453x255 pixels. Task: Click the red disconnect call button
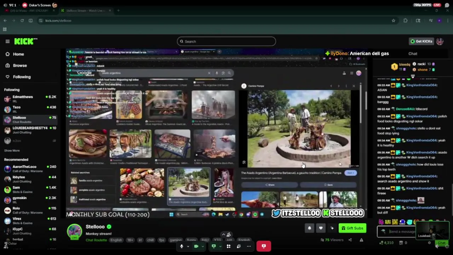coord(264,246)
